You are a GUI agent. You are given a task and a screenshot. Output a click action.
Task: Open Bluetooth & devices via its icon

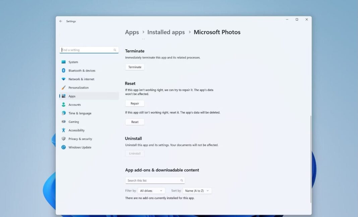64,70
